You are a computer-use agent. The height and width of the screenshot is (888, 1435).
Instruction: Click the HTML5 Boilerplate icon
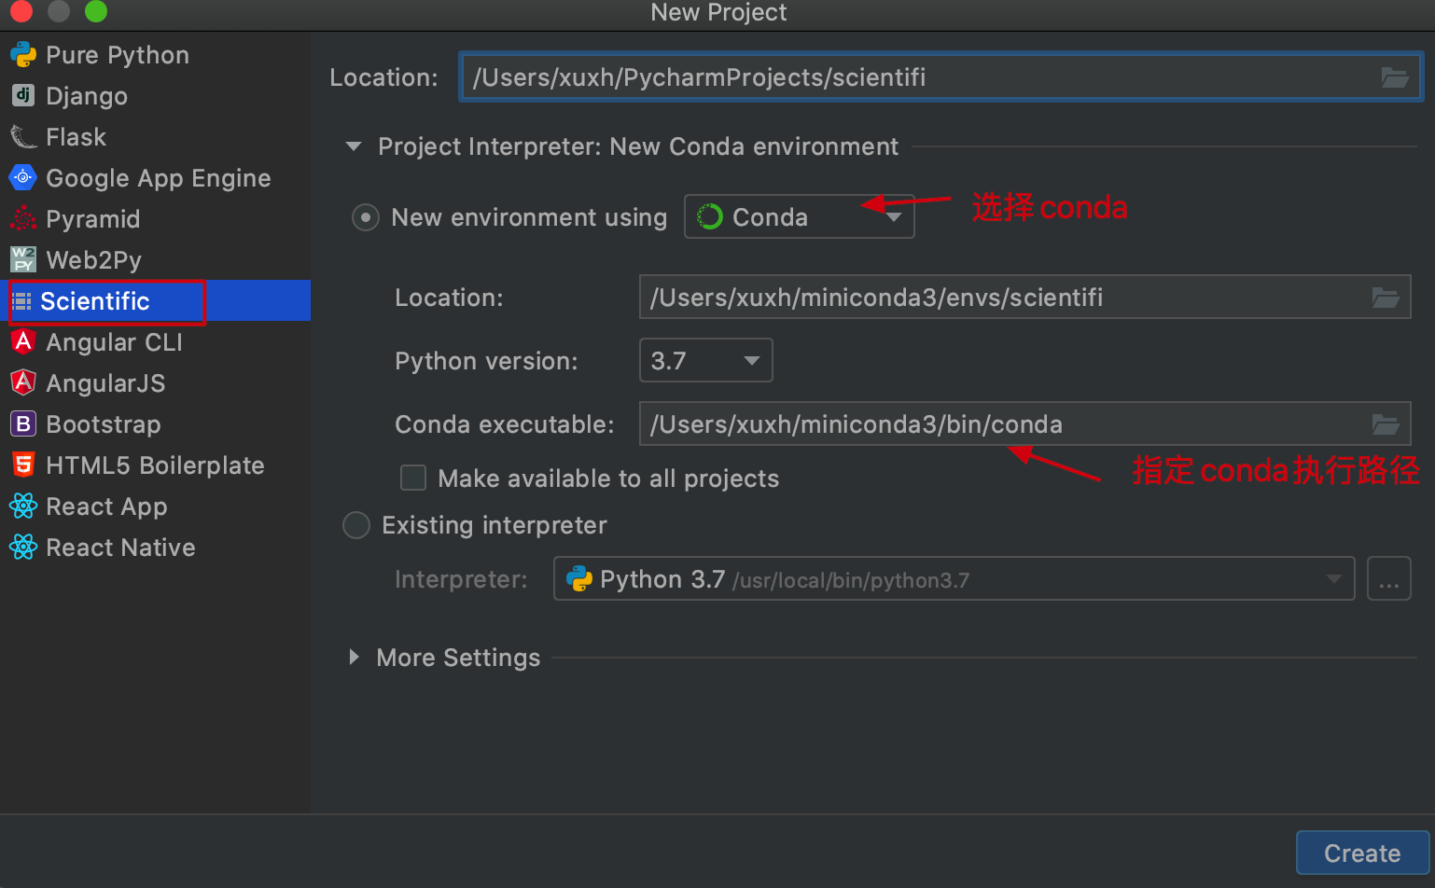coord(23,465)
